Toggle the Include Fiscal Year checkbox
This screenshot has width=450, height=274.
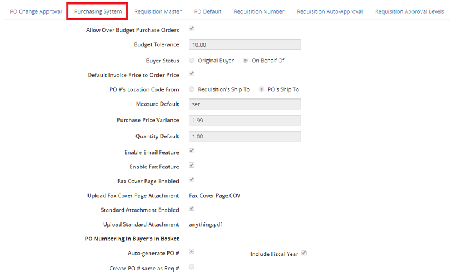coord(304,254)
